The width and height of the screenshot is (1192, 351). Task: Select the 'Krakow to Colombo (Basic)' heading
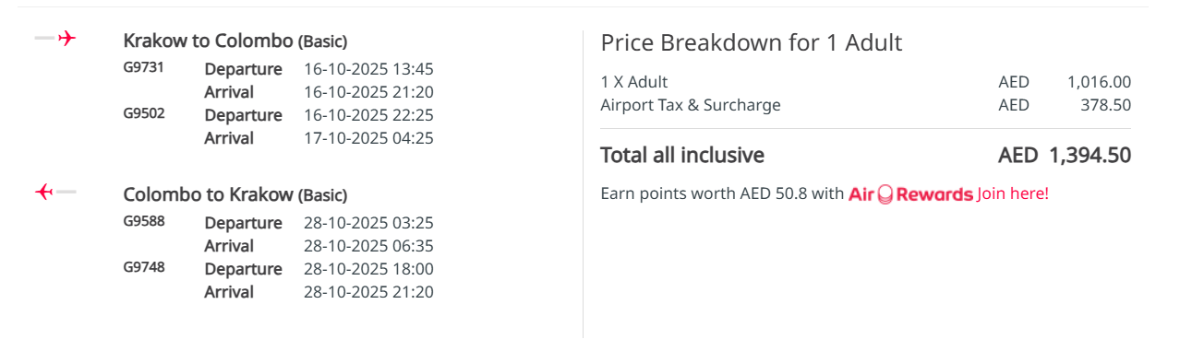pos(235,41)
